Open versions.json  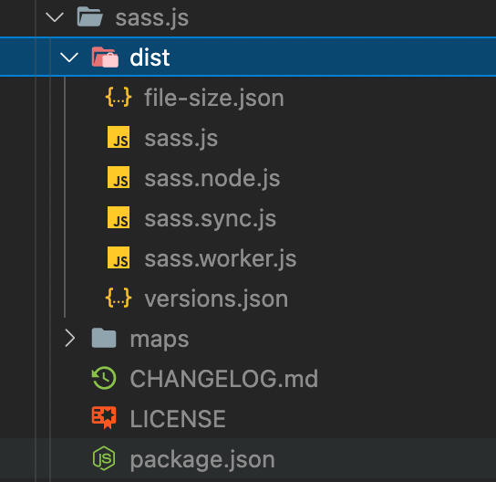point(216,299)
